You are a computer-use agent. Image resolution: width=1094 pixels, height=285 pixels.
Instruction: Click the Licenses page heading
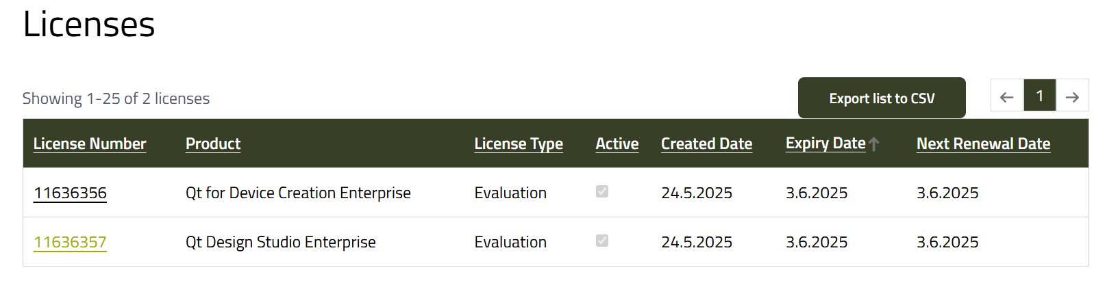pyautogui.click(x=89, y=24)
